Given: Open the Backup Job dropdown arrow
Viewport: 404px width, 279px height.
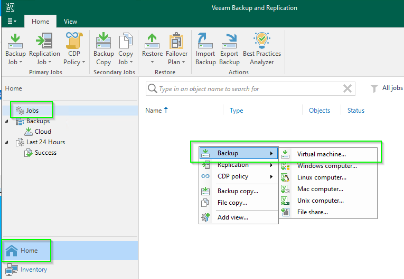Looking at the screenshot, I should click(21, 62).
